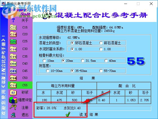Click the 读取结果 button
Viewport: 158px width, 119px height.
[89, 114]
